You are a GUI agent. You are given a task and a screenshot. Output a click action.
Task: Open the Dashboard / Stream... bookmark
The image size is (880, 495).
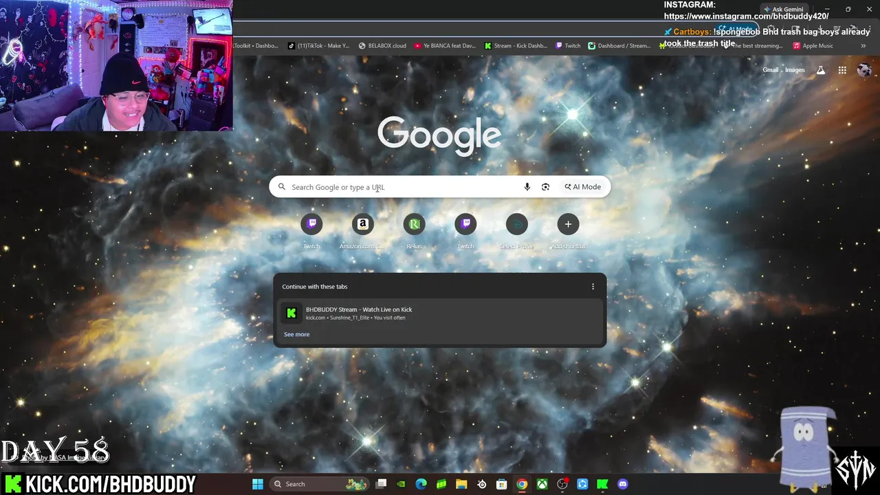click(x=619, y=46)
